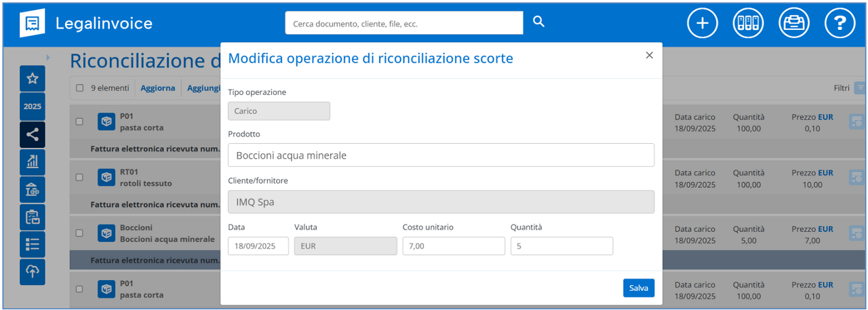The width and height of the screenshot is (868, 310).
Task: Click the share icon in sidebar
Action: [33, 134]
